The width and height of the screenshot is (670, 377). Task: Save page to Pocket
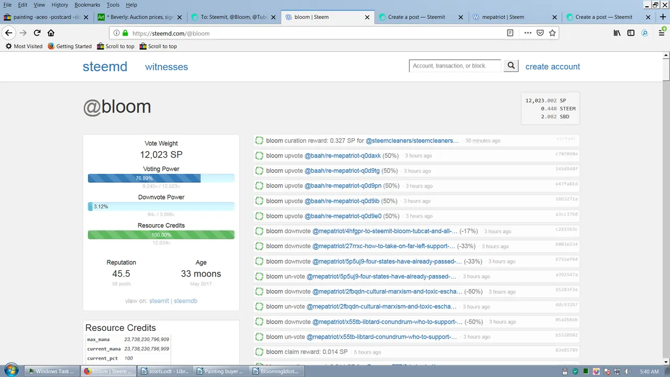pos(540,33)
